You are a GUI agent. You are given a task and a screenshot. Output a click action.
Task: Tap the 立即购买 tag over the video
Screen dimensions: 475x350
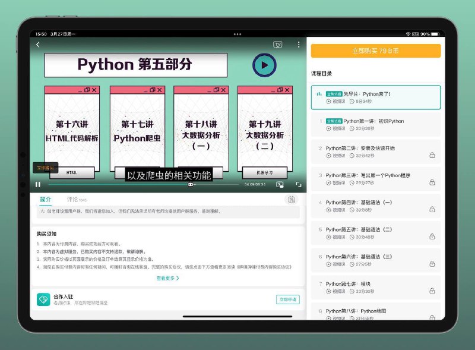pyautogui.click(x=45, y=168)
